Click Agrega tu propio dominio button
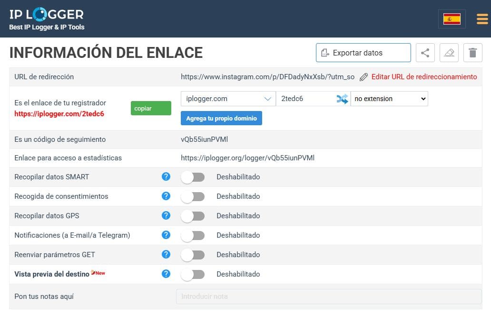This screenshot has width=491, height=315. 221,118
